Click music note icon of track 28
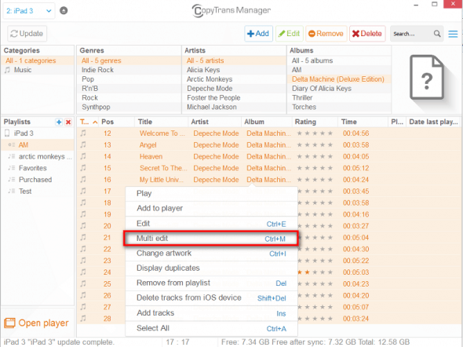 (83, 319)
